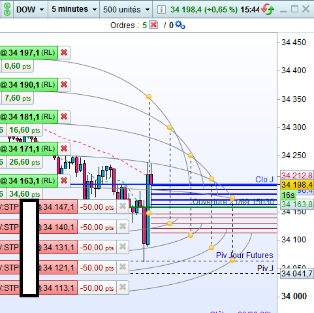Click the green chain link icon
The image size is (314, 313).
pyautogui.click(x=7, y=9)
